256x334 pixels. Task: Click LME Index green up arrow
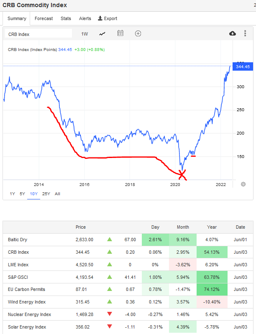pyautogui.click(x=110, y=264)
